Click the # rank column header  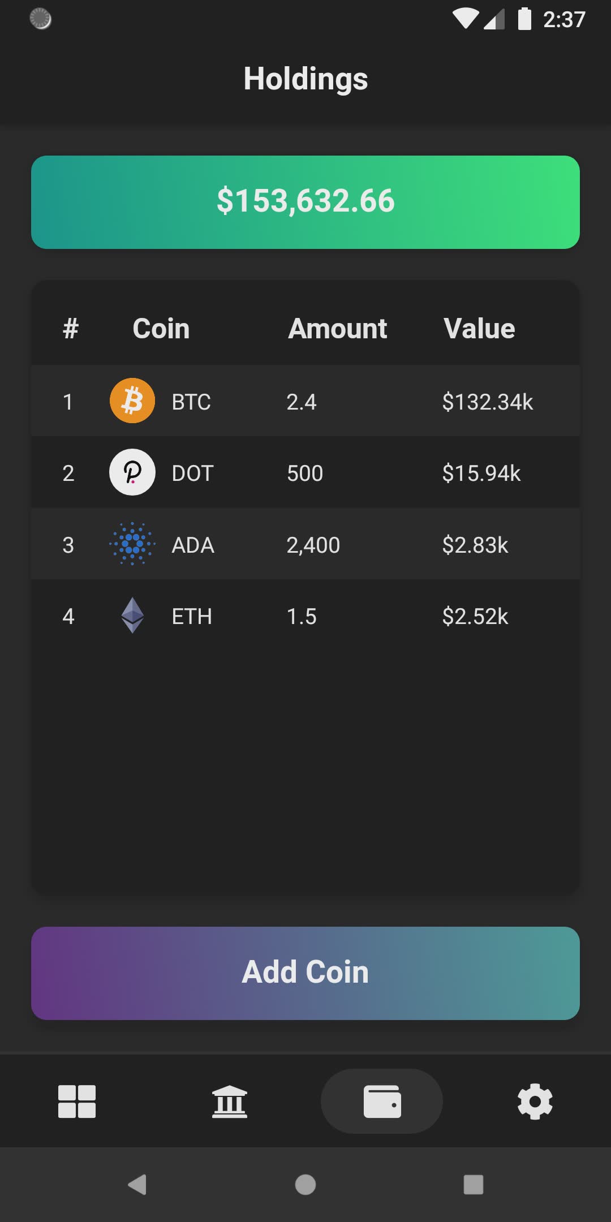70,329
